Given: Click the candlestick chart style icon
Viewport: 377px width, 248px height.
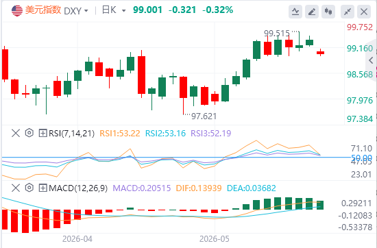Looking at the screenshot, I should [x=328, y=11].
